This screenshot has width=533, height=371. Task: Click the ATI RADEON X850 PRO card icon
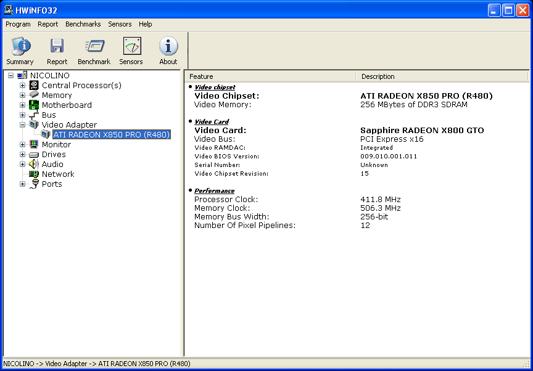46,134
